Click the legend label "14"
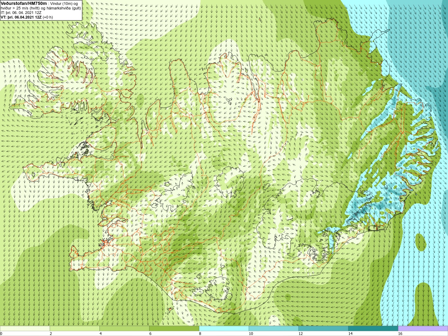 click(350, 334)
